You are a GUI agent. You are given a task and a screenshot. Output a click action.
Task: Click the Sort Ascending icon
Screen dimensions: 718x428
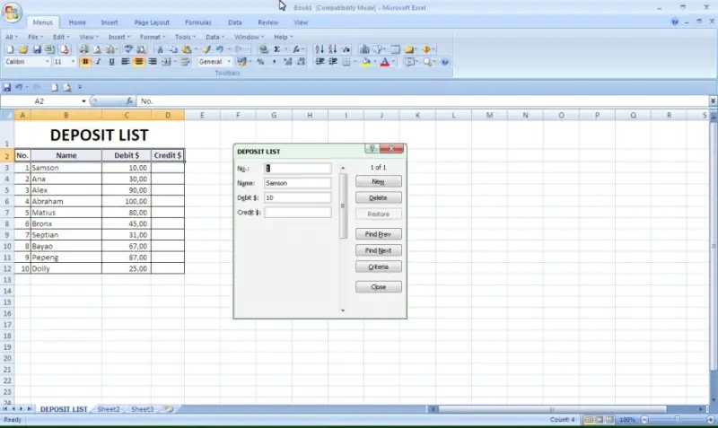click(x=320, y=49)
